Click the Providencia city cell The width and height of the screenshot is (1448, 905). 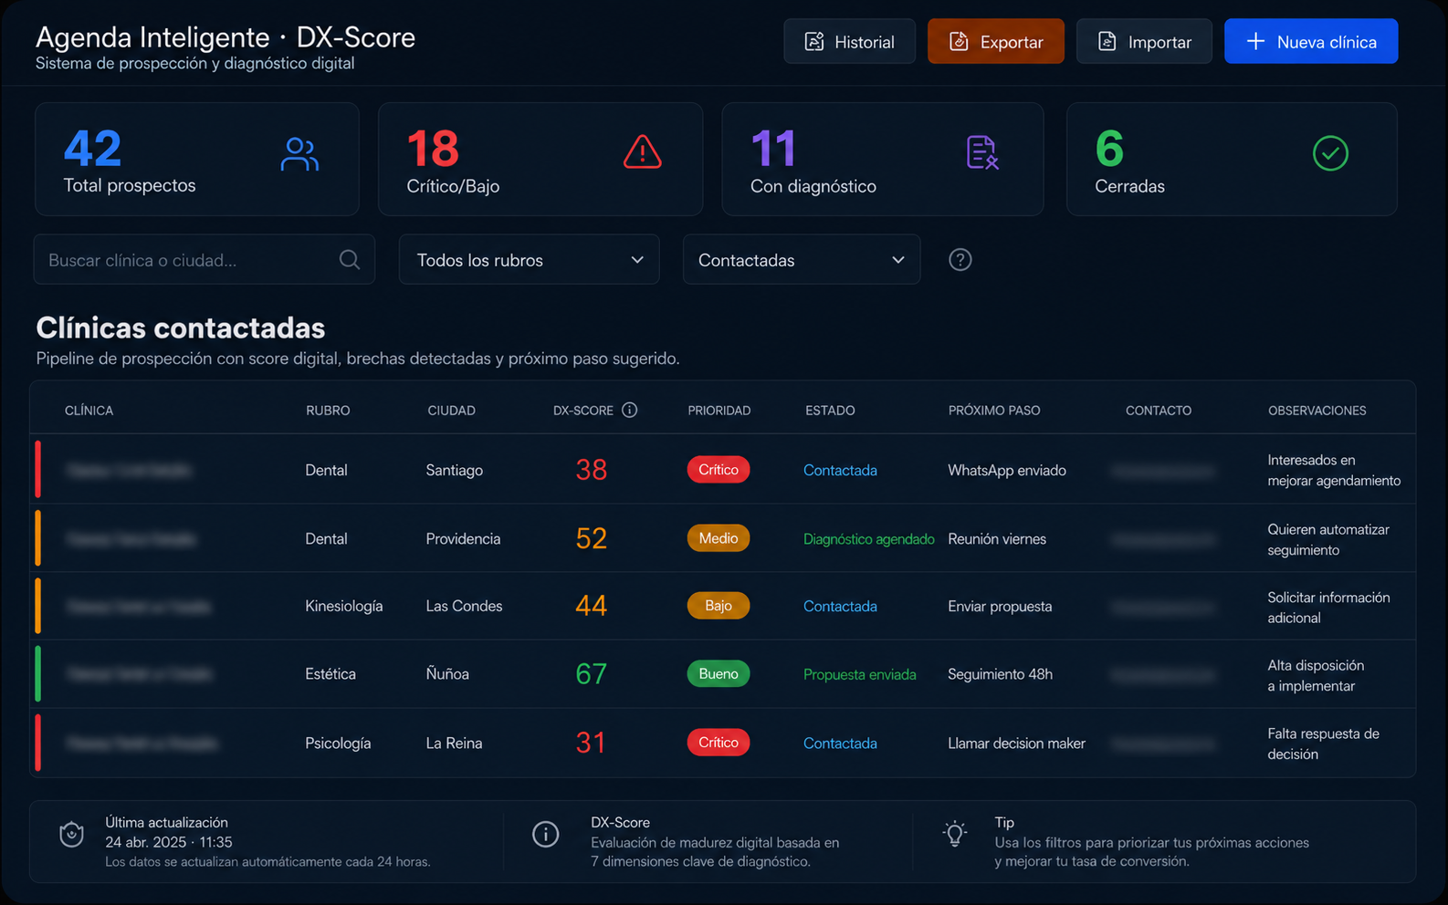pos(463,539)
